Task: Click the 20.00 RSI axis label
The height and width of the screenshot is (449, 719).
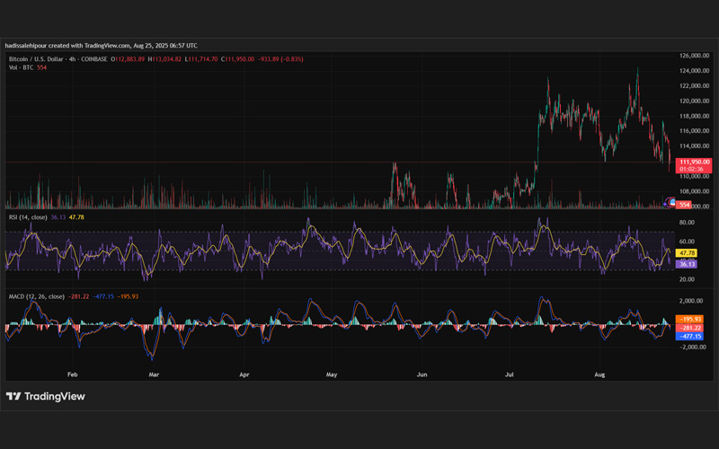Action: [x=687, y=279]
